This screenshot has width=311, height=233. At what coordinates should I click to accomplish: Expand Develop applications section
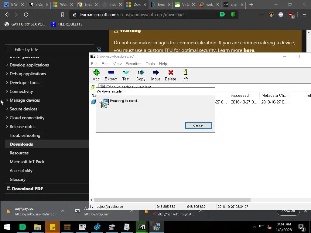[29, 65]
